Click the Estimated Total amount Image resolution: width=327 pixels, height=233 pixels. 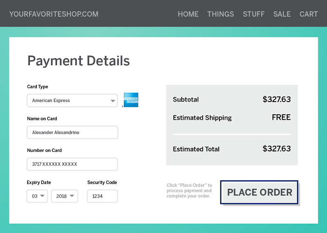click(277, 149)
